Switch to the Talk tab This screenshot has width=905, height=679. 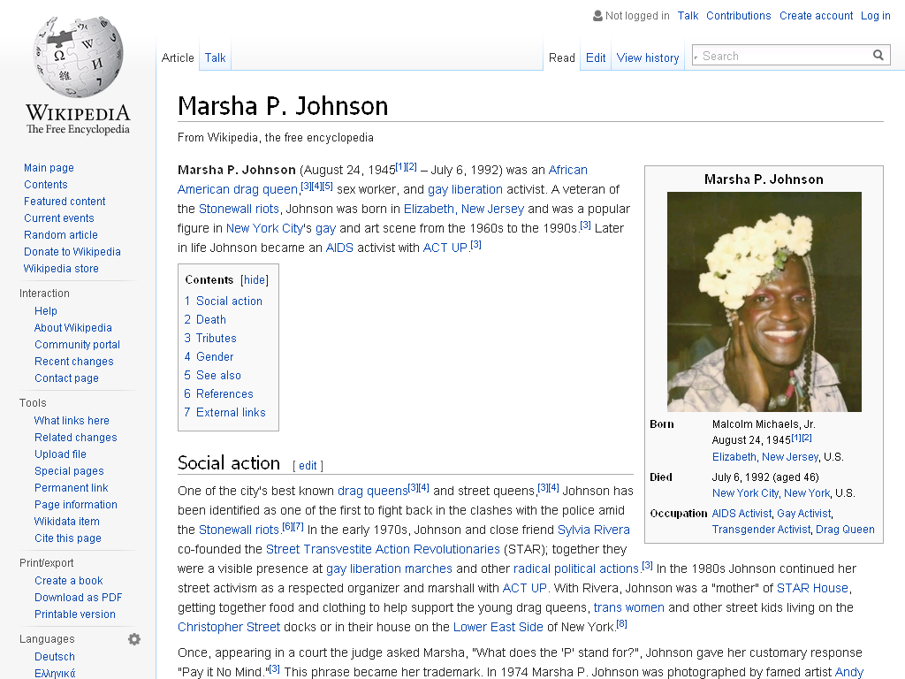[215, 57]
